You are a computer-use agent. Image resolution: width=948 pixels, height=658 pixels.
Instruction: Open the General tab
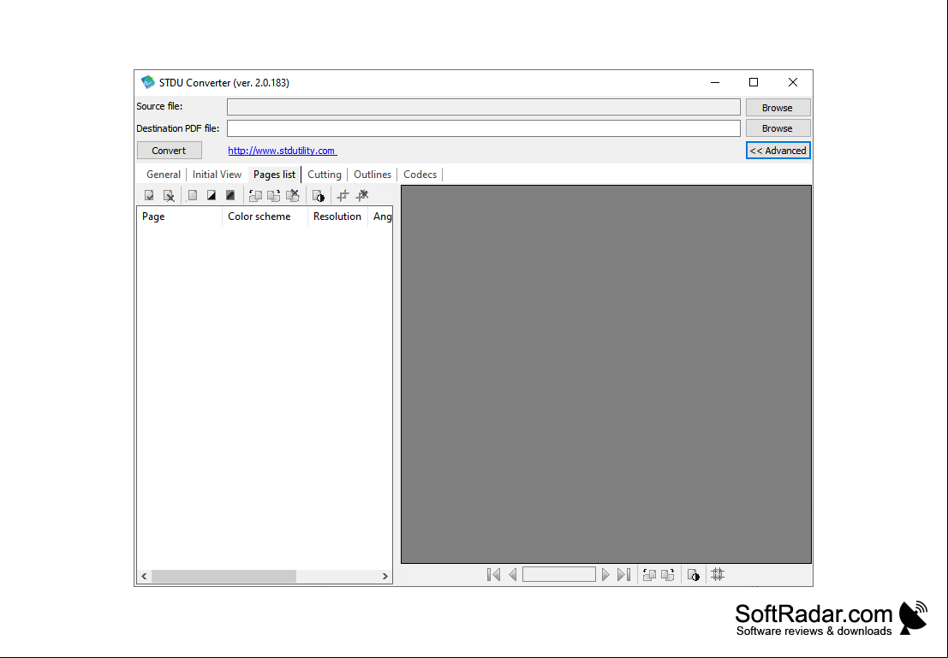click(x=164, y=175)
